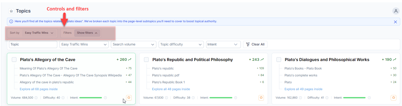
Task: Star the Plato's Allegory of the Cave topic
Action: coord(129,98)
